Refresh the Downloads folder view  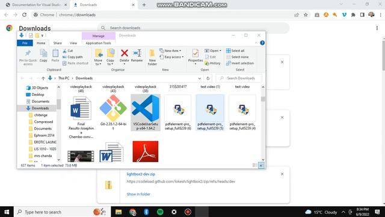208,78
